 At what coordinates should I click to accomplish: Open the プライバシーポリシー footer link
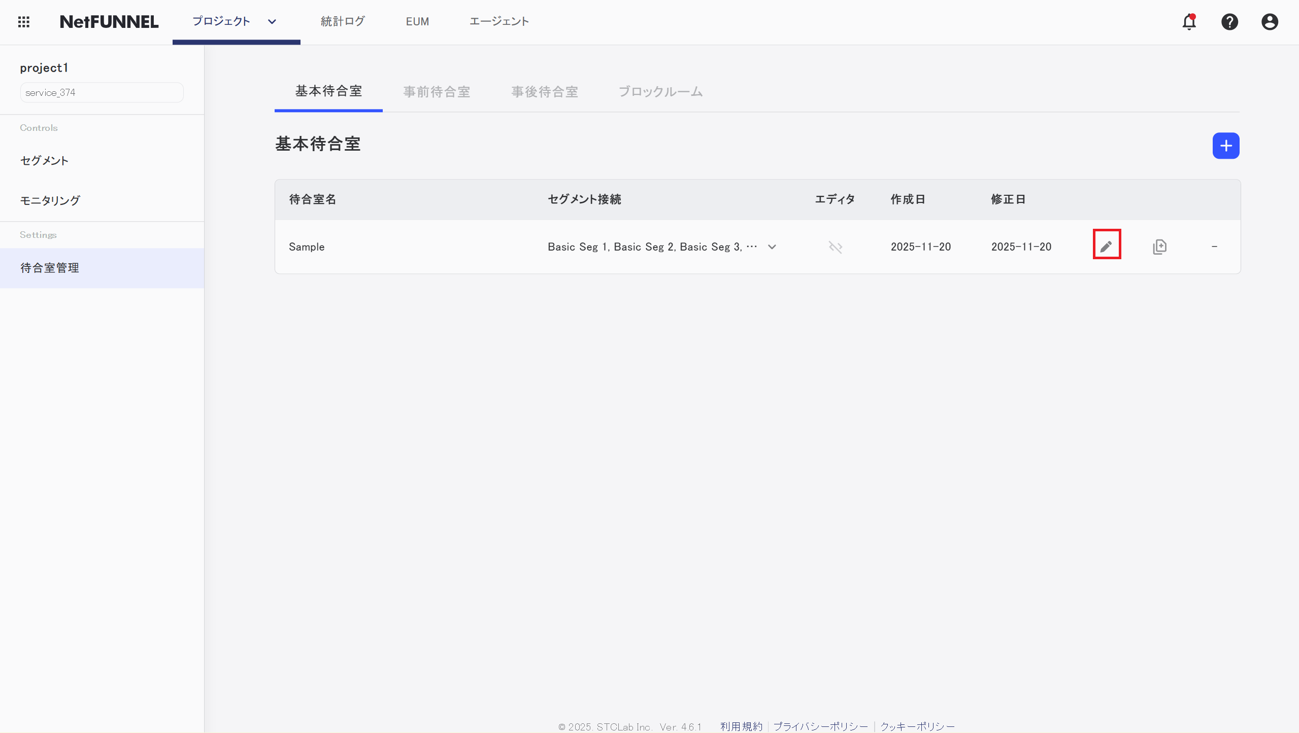[820, 726]
